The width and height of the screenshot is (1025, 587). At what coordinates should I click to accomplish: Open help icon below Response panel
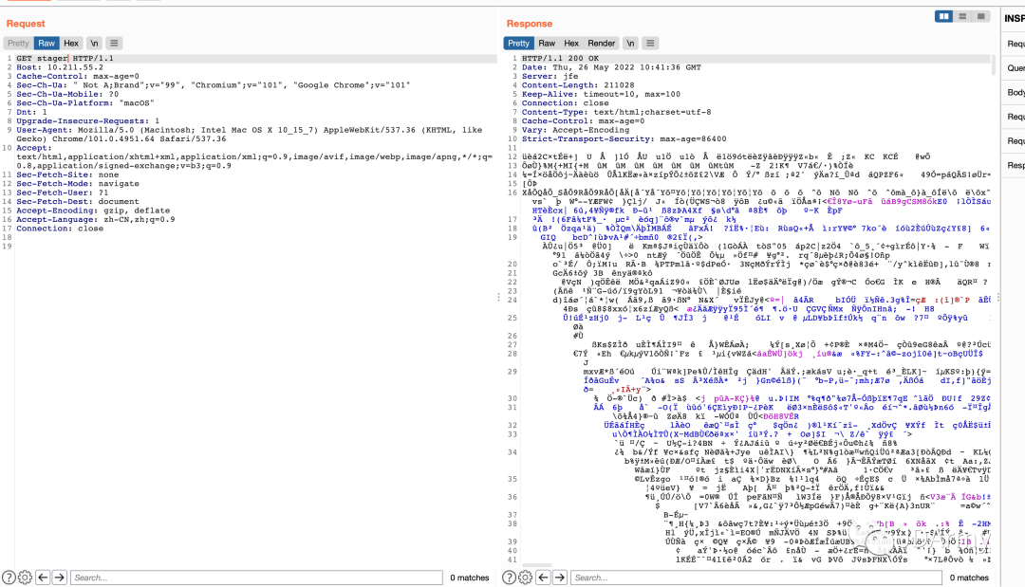510,578
